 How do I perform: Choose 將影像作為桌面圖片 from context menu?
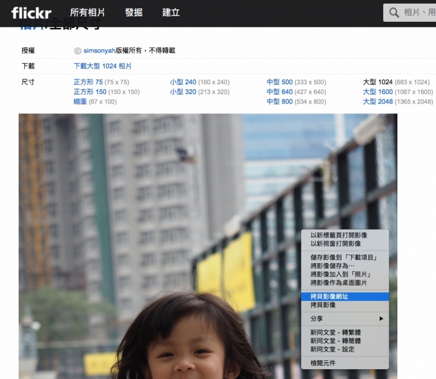[345, 283]
